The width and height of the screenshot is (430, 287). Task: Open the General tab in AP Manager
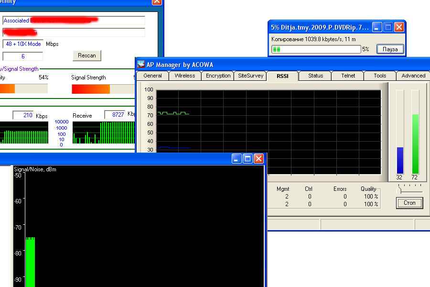pos(152,76)
